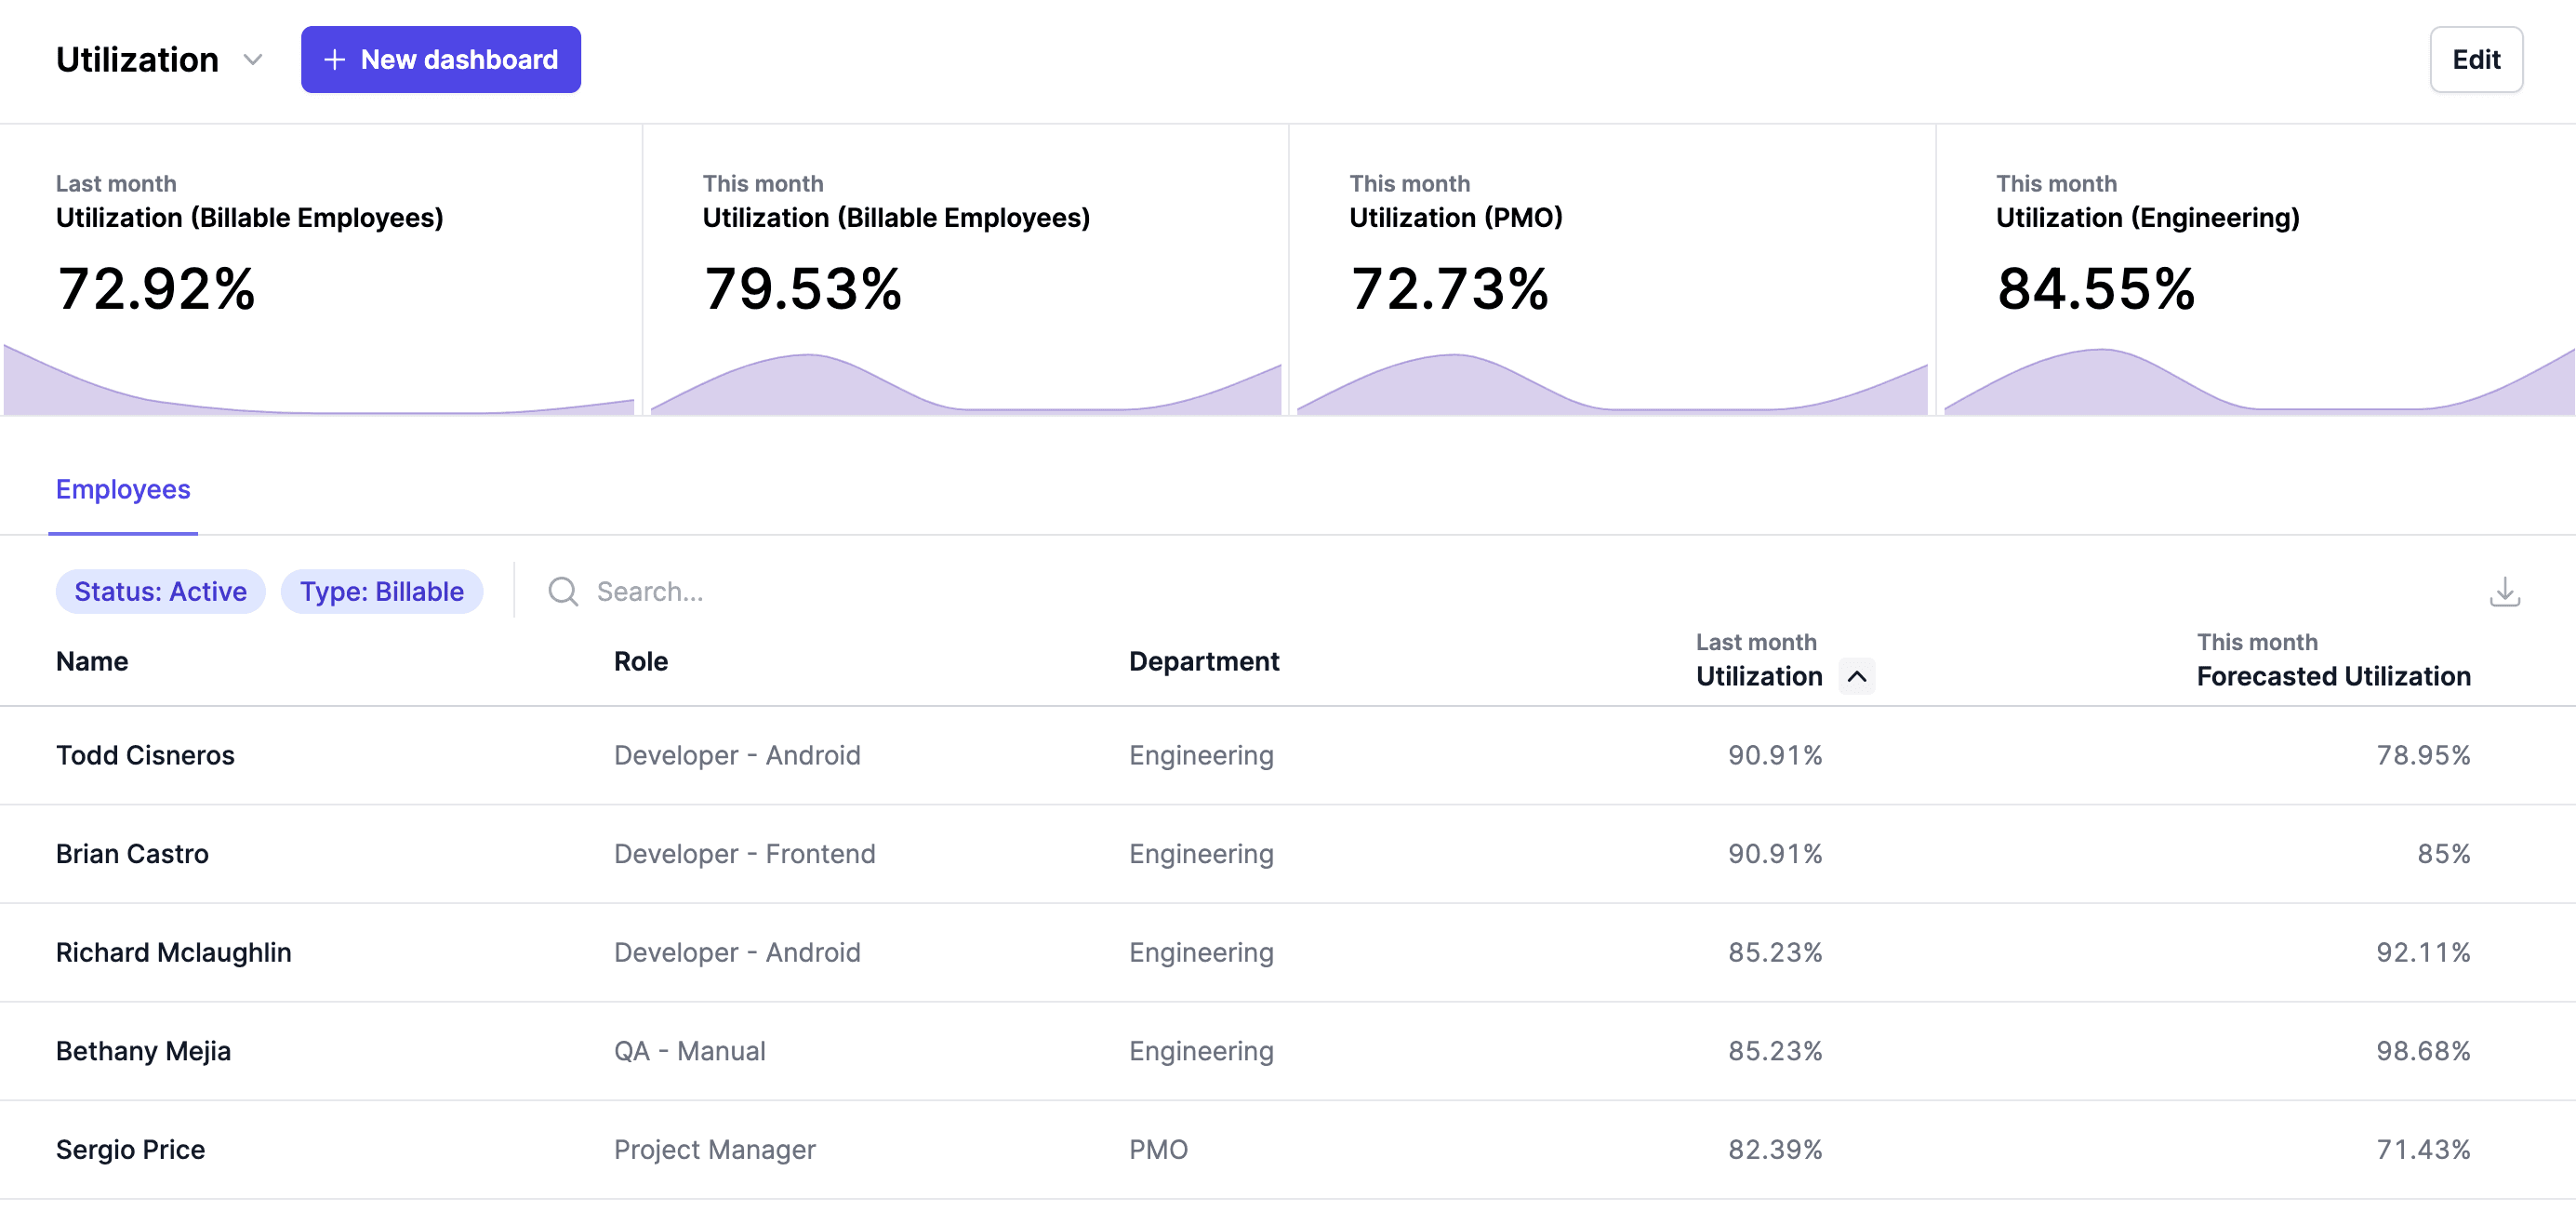Click the download export icon
2576x1211 pixels.
pyautogui.click(x=2503, y=591)
